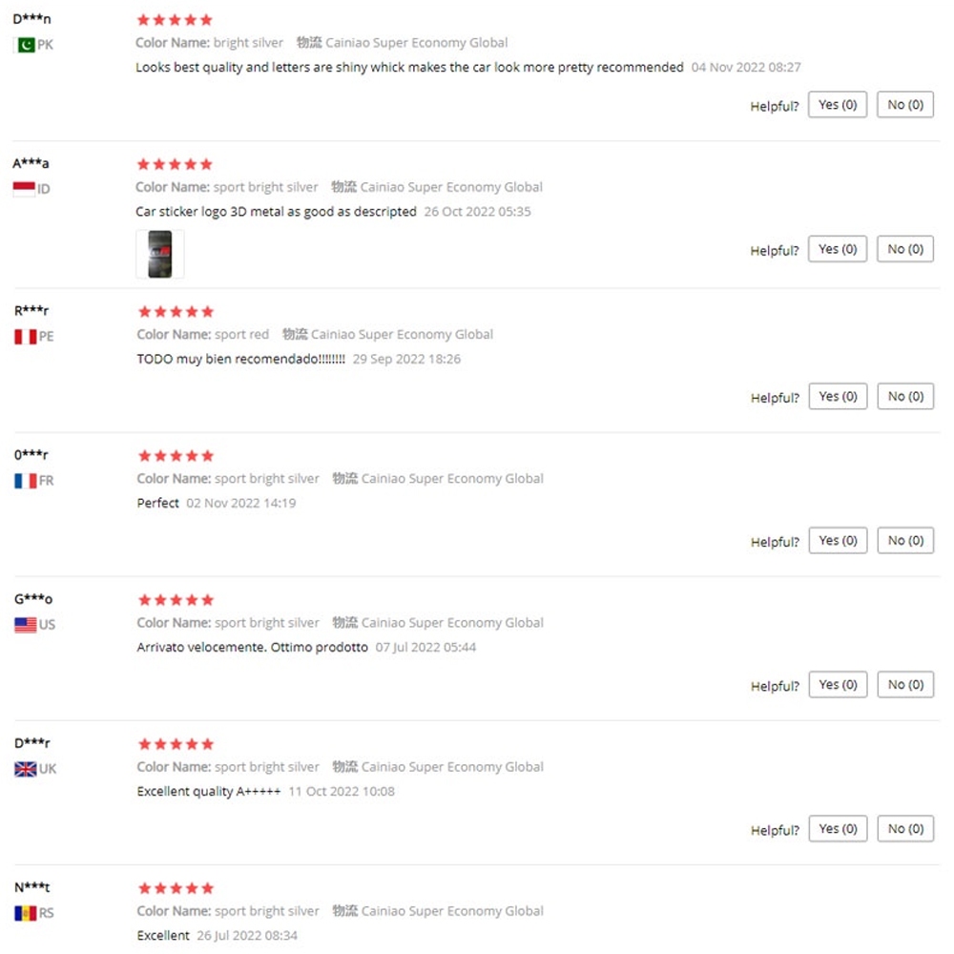
Task: Open the review photo thumbnail from A***a
Action: click(160, 254)
